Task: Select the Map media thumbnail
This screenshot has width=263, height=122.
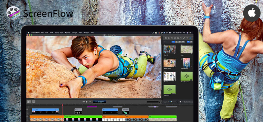Action: 186,49
